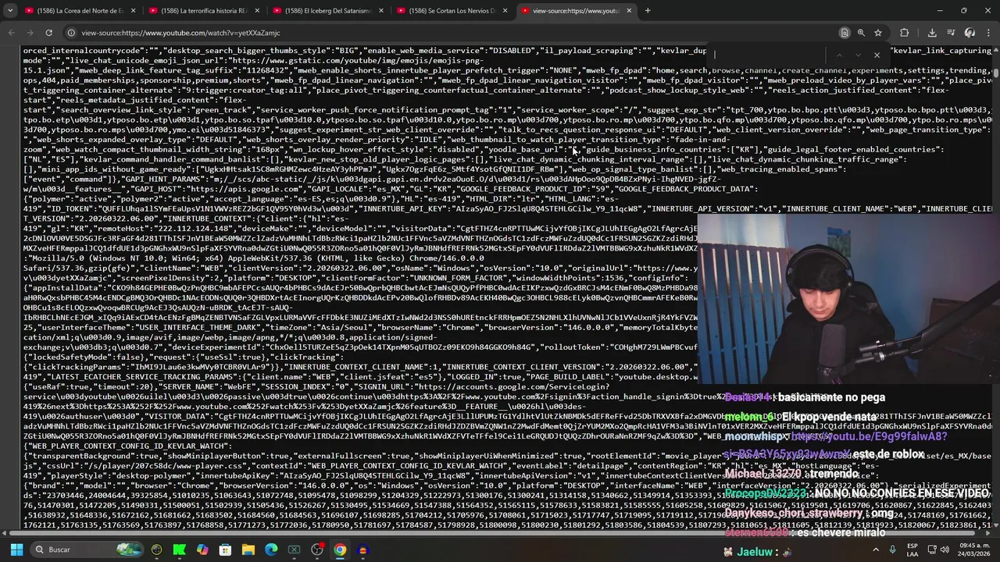The height and width of the screenshot is (562, 1000).
Task: Open the round yellow-ring app next to Buscar
Action: (157, 550)
